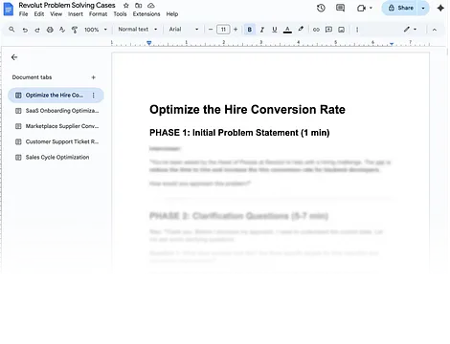Open the Arial font dropdown
The width and height of the screenshot is (450, 344).
(184, 30)
